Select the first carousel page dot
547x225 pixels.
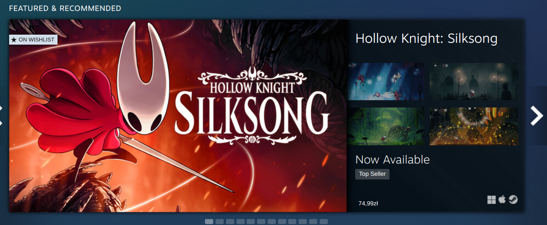pos(209,221)
